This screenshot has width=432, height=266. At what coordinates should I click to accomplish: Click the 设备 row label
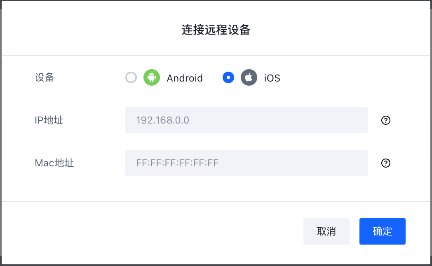[x=45, y=77]
